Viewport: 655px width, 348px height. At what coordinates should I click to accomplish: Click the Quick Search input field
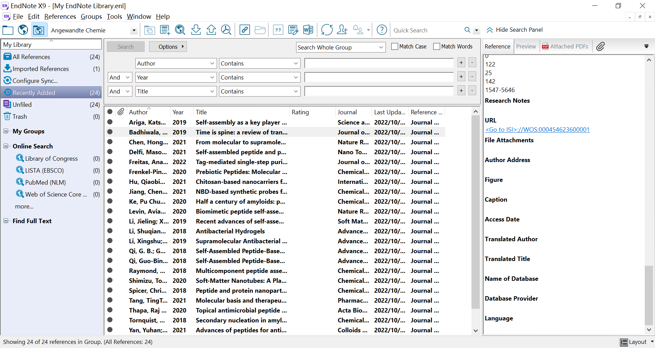coord(427,30)
